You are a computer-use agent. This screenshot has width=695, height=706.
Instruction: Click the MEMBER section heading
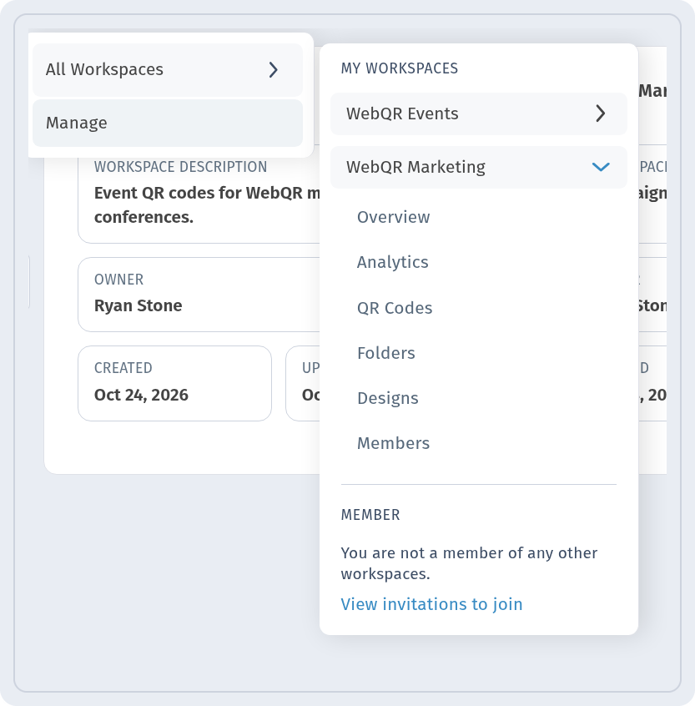370,515
